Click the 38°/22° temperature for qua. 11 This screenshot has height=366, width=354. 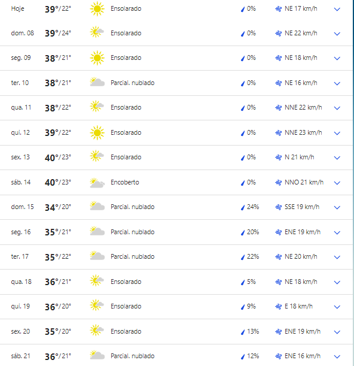coord(58,108)
